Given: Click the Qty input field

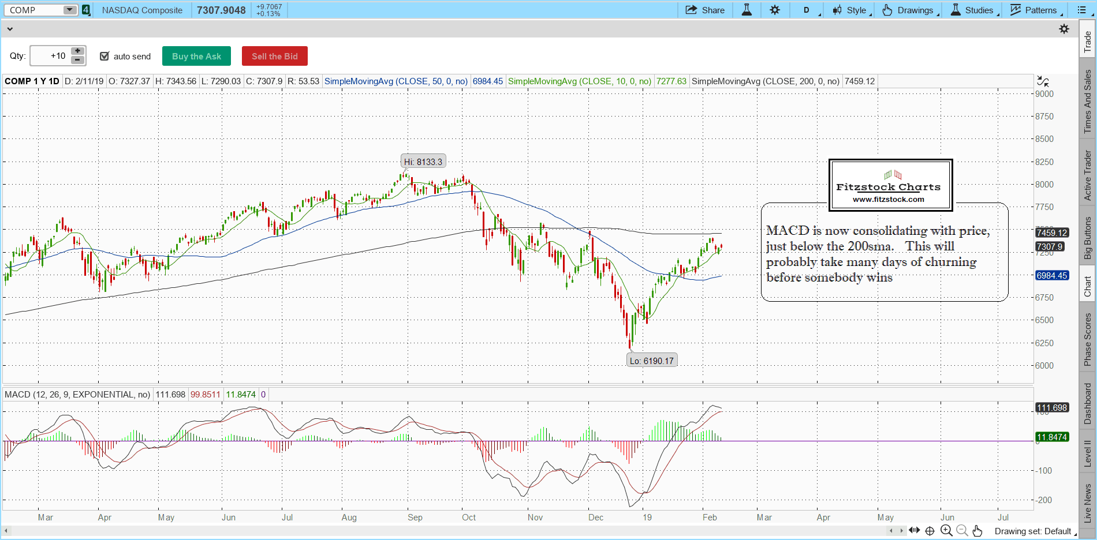Looking at the screenshot, I should coord(50,56).
